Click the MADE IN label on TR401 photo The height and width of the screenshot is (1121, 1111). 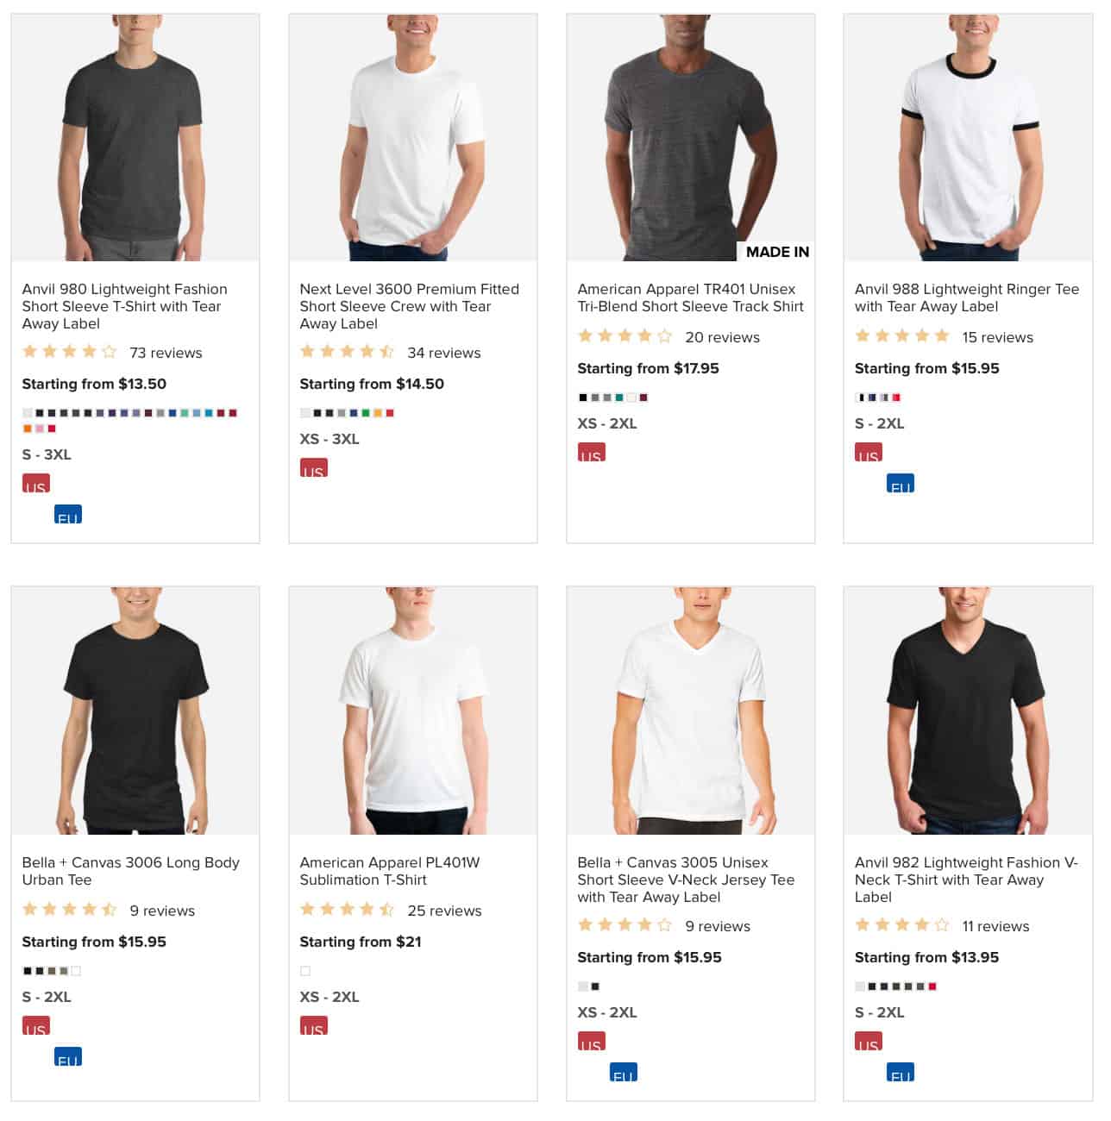tap(775, 252)
